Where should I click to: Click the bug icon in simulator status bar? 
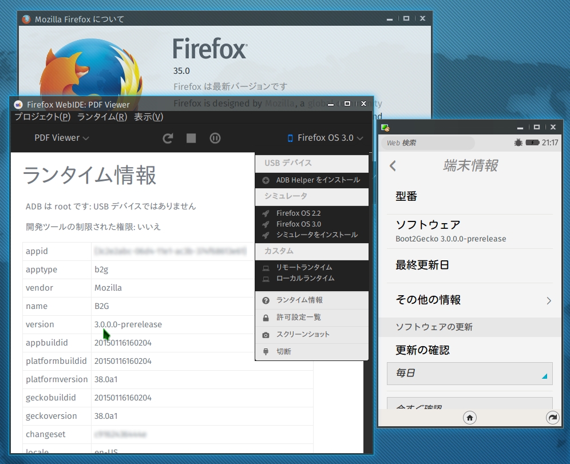tap(518, 142)
